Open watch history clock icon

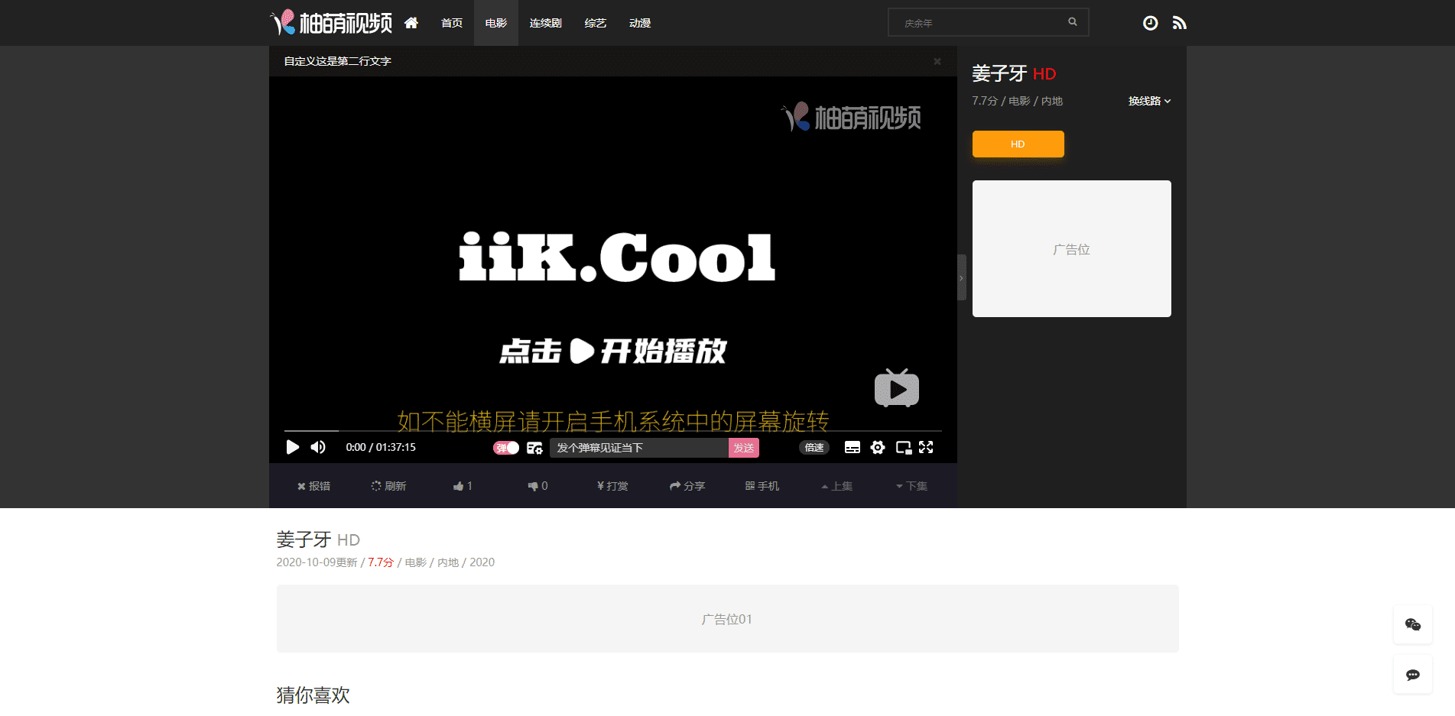[1150, 23]
